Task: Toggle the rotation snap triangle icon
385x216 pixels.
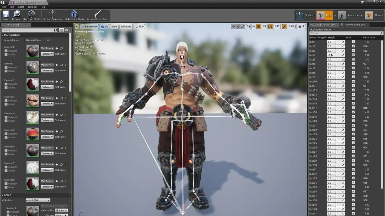Action: 270,26
